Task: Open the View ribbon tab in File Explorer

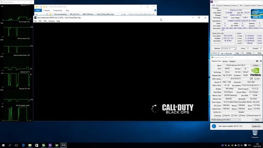Action: point(67,10)
